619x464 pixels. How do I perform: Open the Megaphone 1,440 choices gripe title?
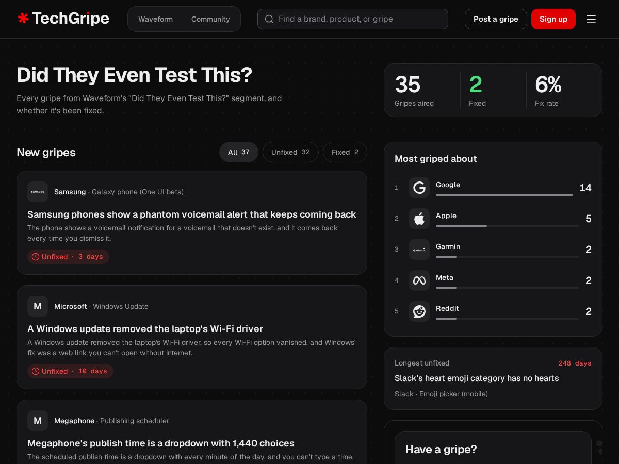point(161,443)
